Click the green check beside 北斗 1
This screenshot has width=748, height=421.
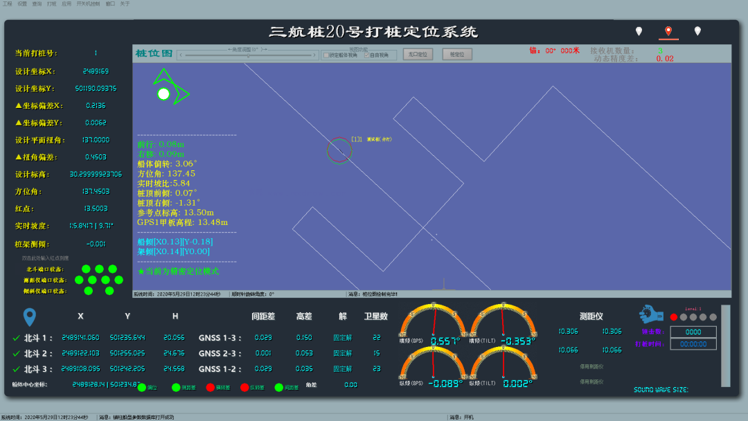click(16, 338)
